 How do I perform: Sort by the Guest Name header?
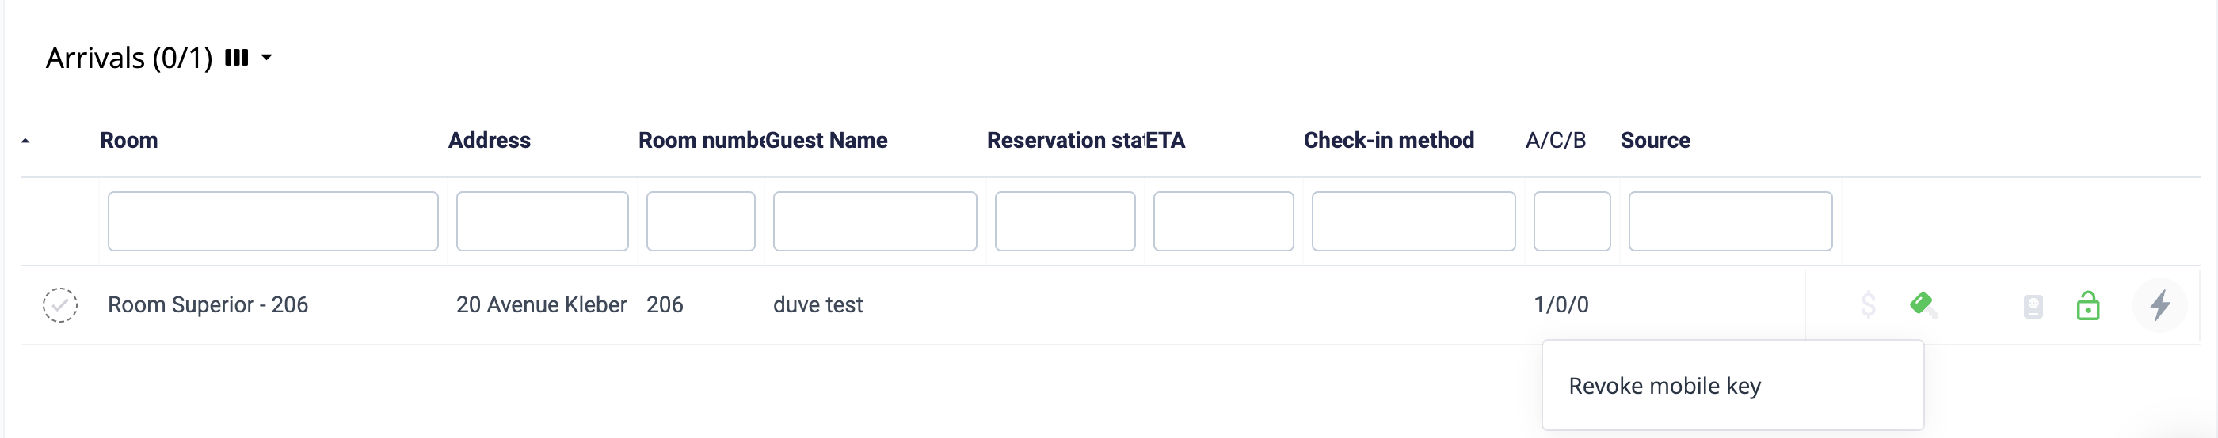[826, 140]
